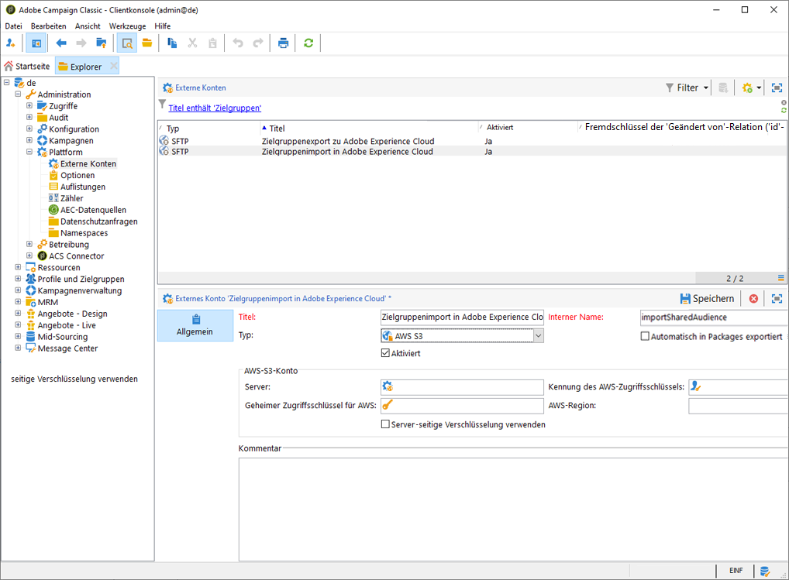This screenshot has width=789, height=580.
Task: Click the greyed database icon beside Filter
Action: point(723,88)
